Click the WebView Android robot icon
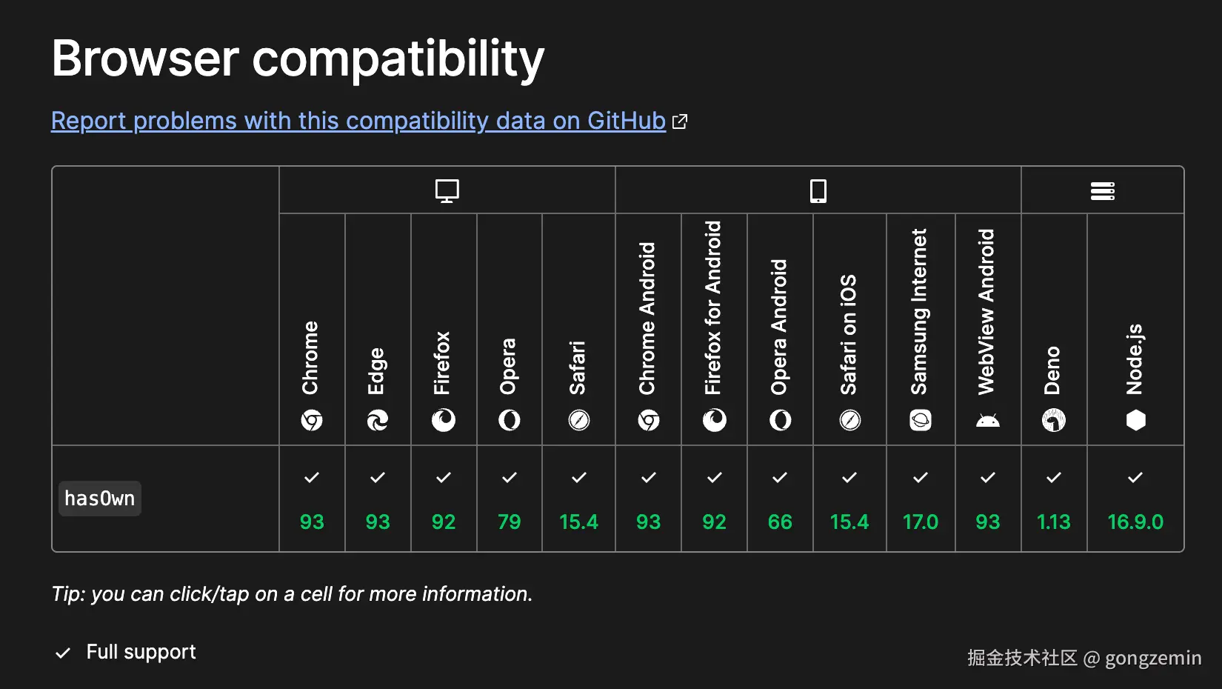The image size is (1222, 689). pos(988,421)
